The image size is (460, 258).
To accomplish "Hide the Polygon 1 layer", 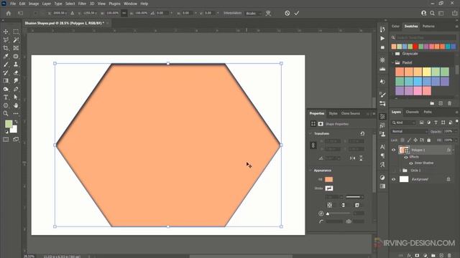I will point(394,150).
